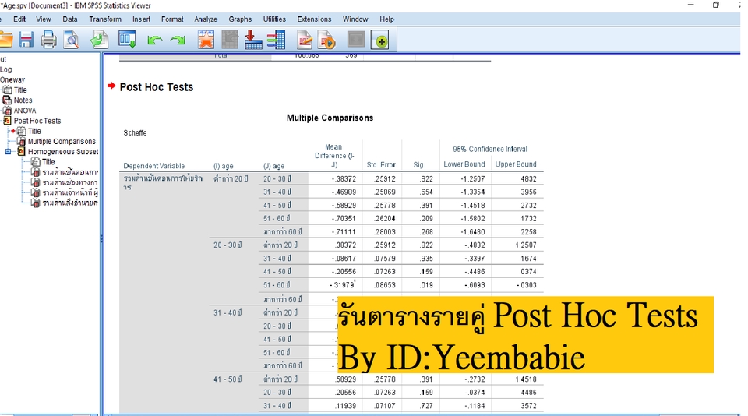
Task: Open the Analyze menu
Action: 206,19
